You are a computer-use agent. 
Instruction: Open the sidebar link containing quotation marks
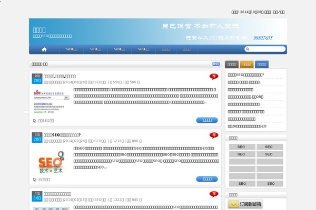point(246,111)
